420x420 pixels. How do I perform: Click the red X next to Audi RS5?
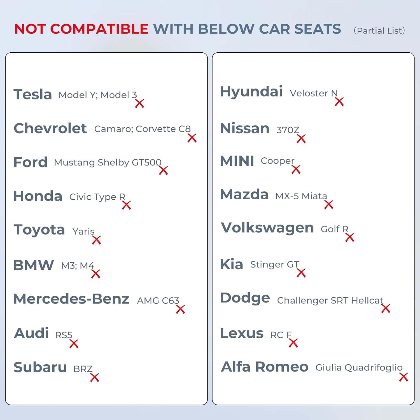pos(74,344)
